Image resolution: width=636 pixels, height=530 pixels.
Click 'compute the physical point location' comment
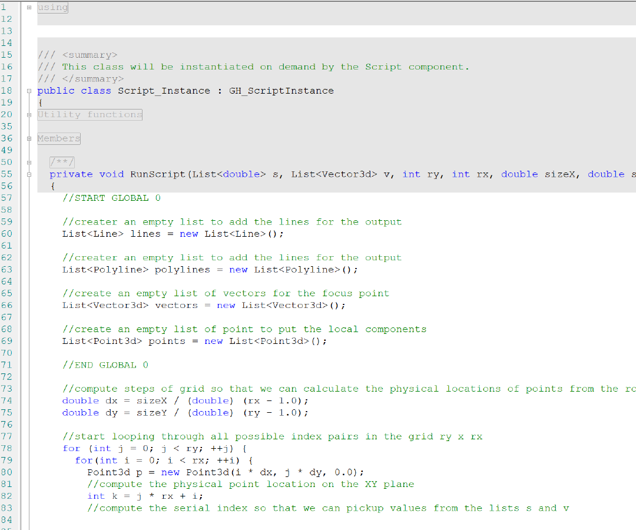coord(251,484)
